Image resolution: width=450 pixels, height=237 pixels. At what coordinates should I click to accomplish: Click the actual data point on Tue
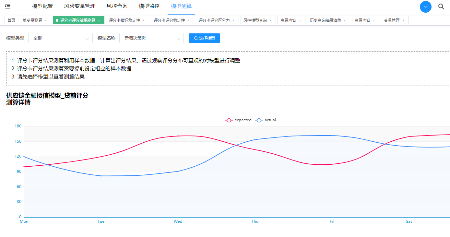[x=101, y=176]
